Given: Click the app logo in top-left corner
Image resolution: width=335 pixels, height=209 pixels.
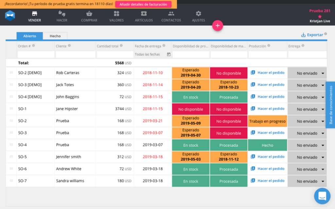Looking at the screenshot, I should [10, 15].
